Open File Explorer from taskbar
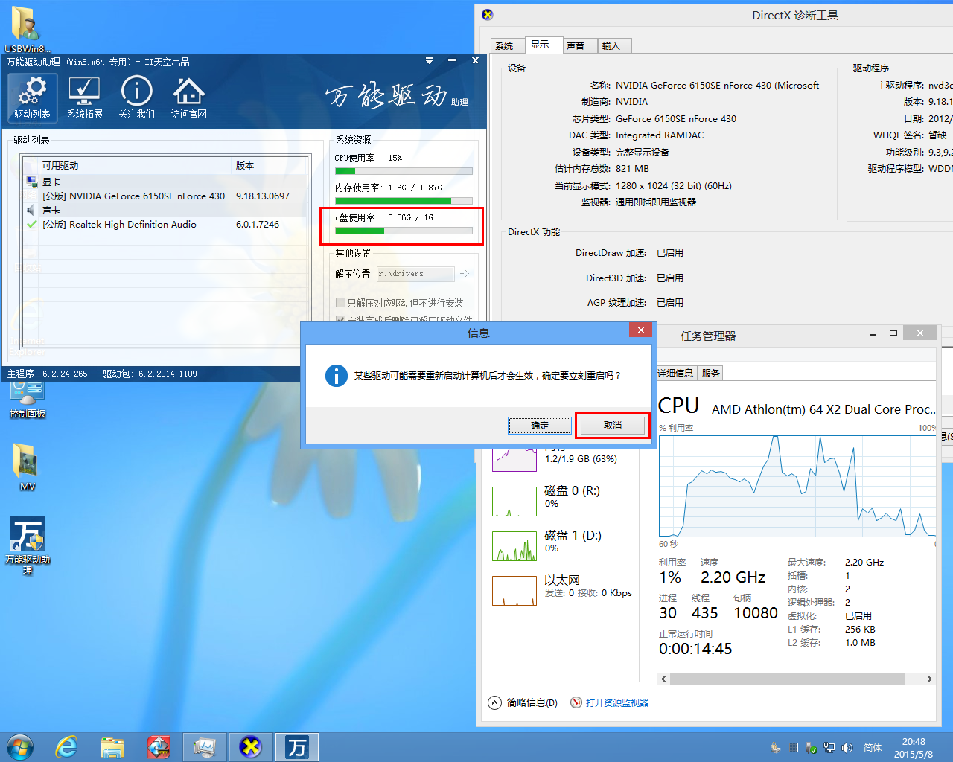 pyautogui.click(x=112, y=747)
